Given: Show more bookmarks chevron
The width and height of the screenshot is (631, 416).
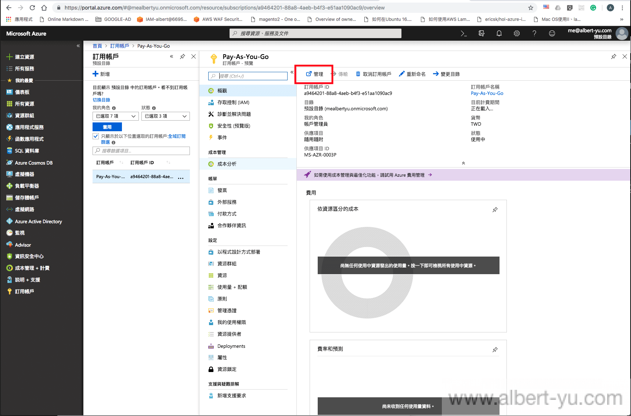Looking at the screenshot, I should point(622,19).
